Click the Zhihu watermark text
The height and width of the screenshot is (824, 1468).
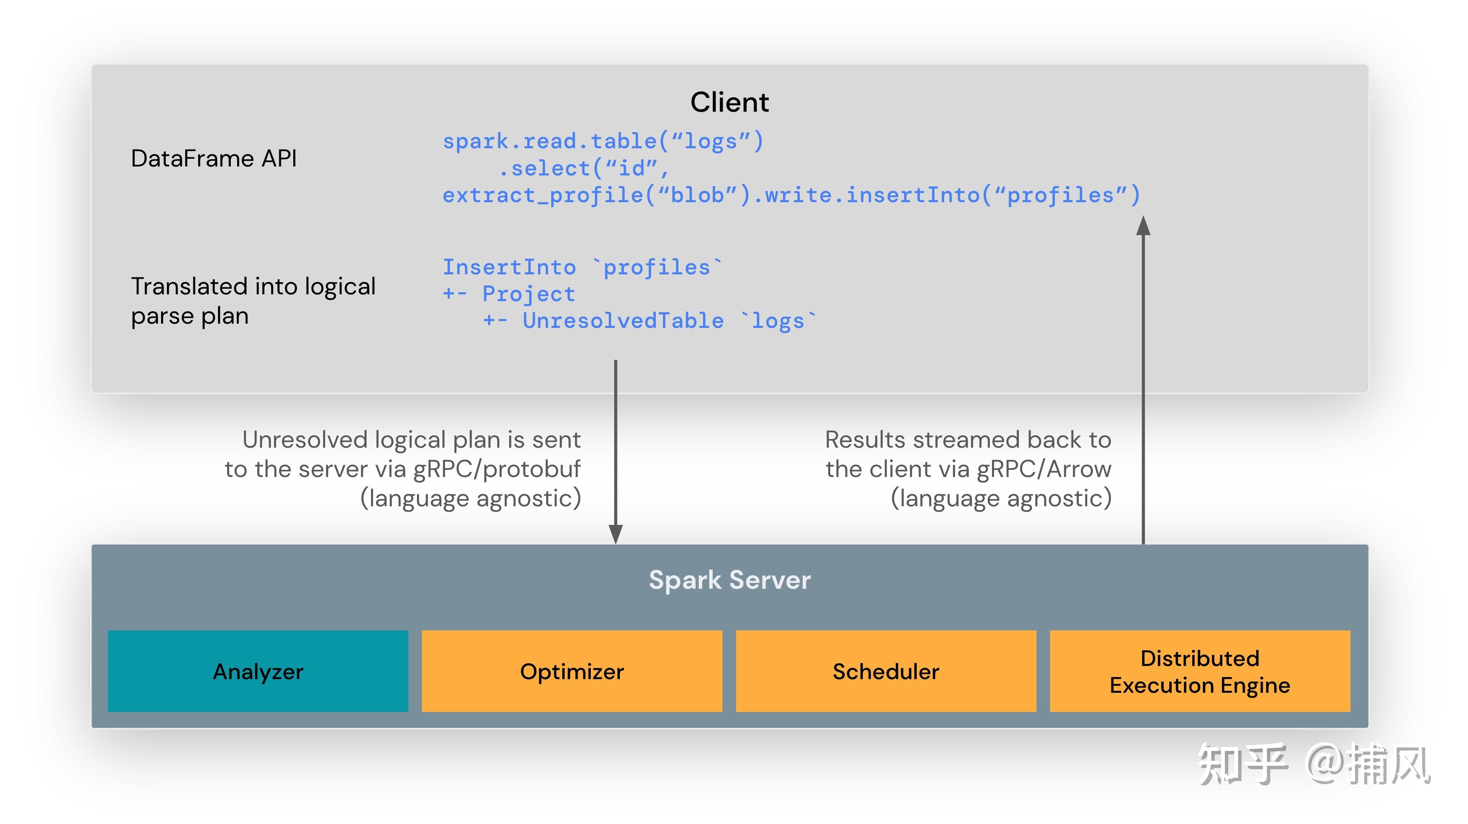pos(1314,765)
